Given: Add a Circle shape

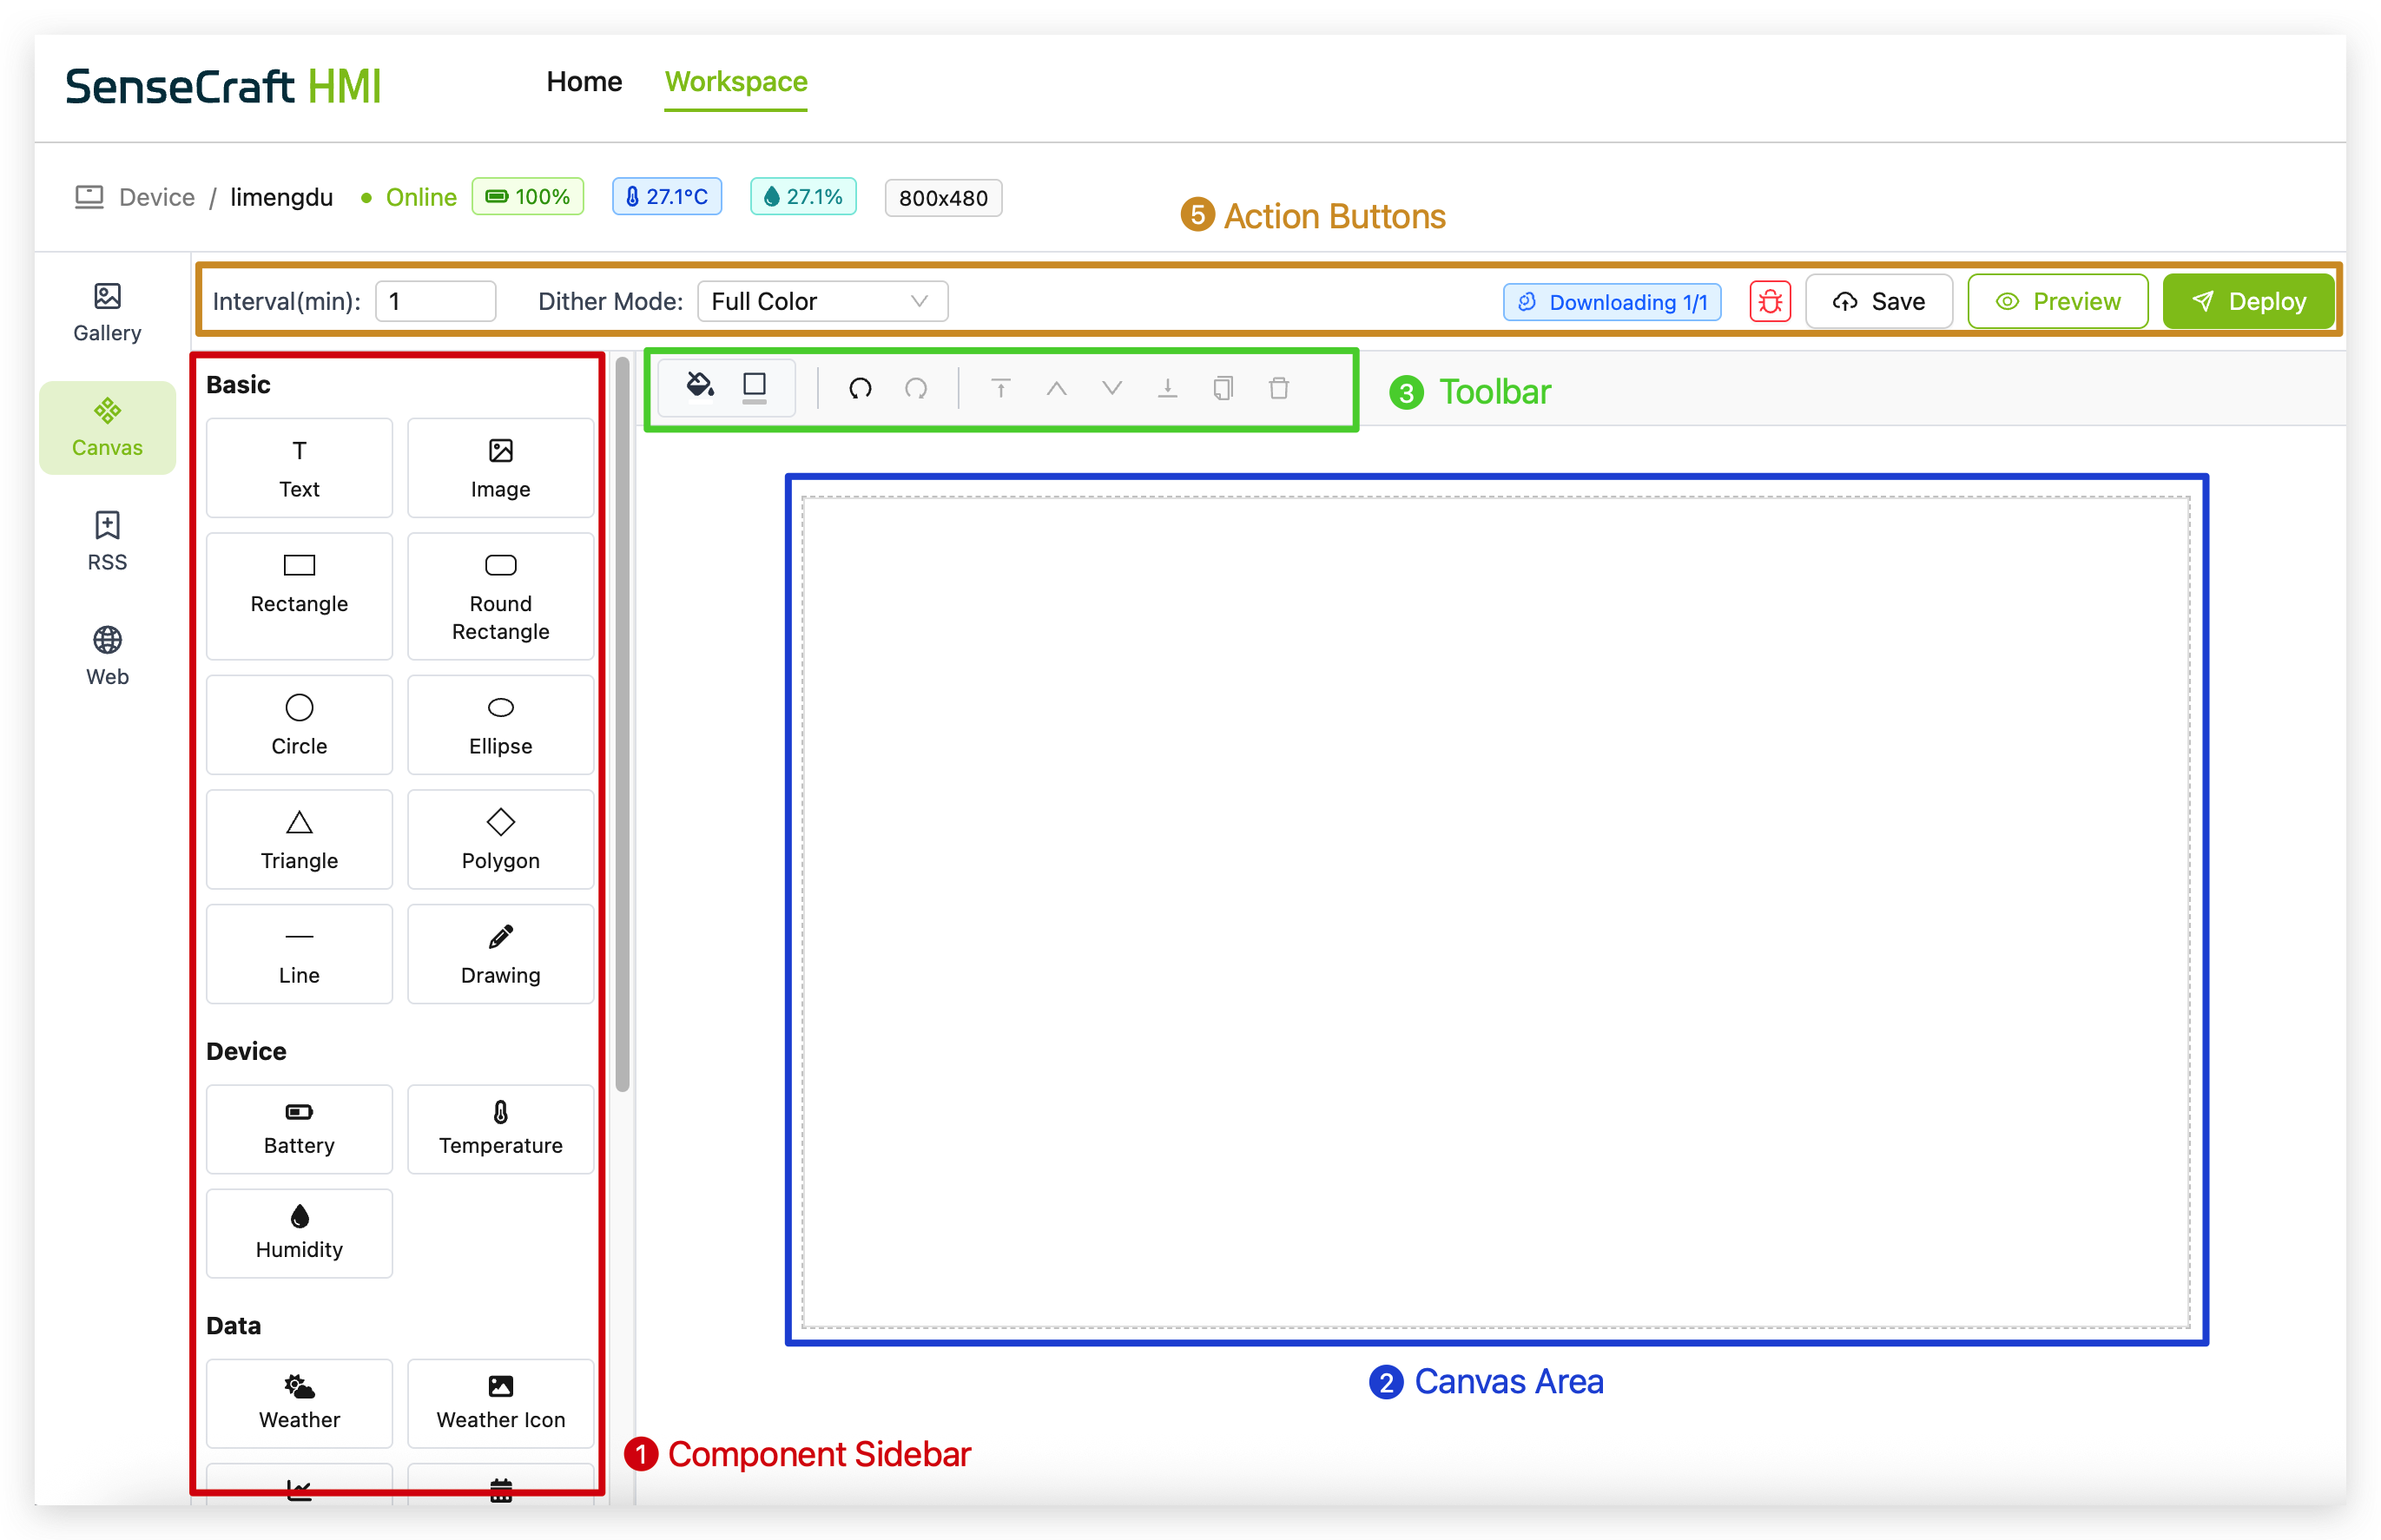Looking at the screenshot, I should 299,724.
